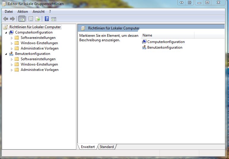Select Administrative Vorlagen label under Benutzerkonfiguration
Image resolution: width=229 pixels, height=159 pixels.
(x=40, y=70)
